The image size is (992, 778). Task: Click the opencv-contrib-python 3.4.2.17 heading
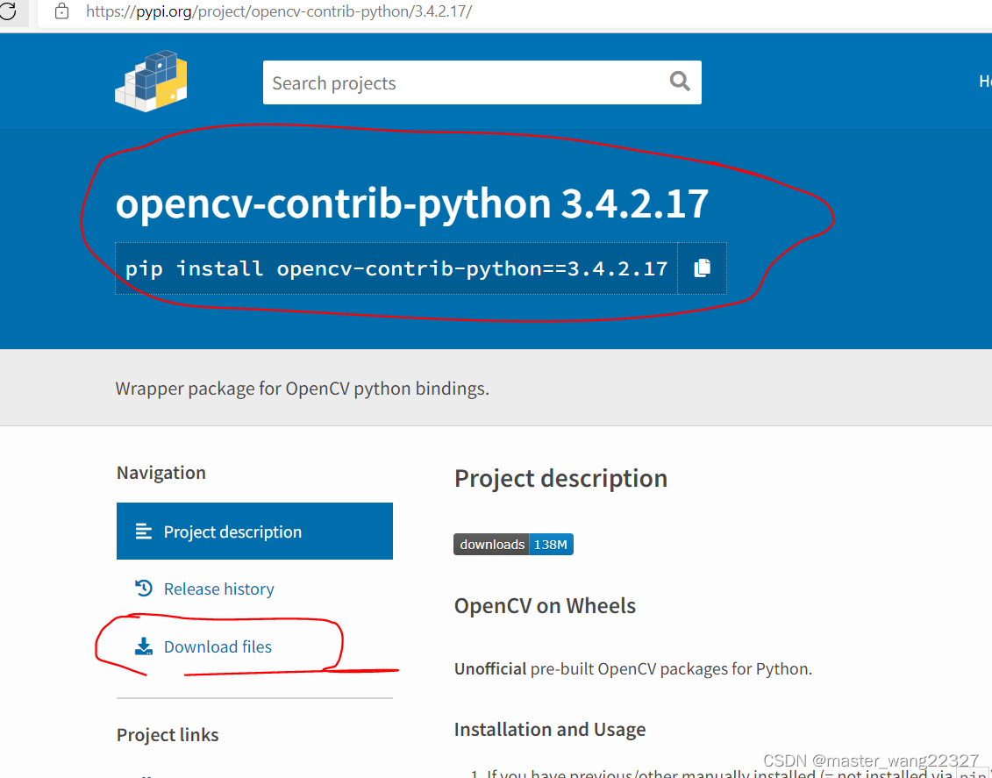click(x=412, y=203)
